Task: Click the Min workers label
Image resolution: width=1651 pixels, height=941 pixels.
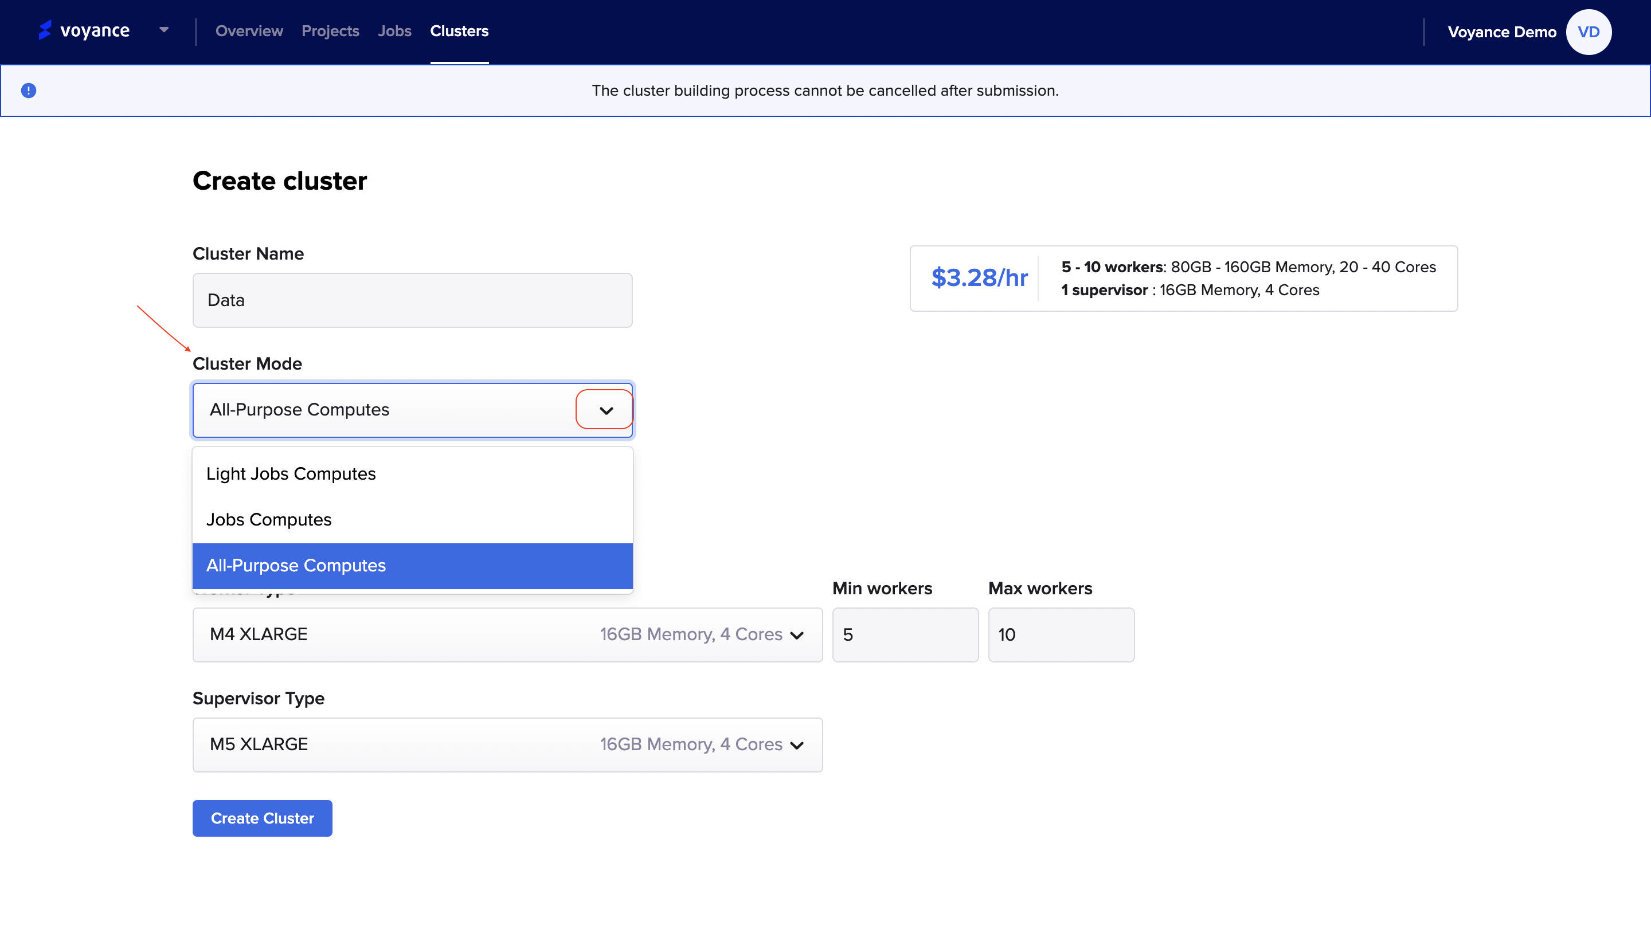Action: pyautogui.click(x=882, y=589)
